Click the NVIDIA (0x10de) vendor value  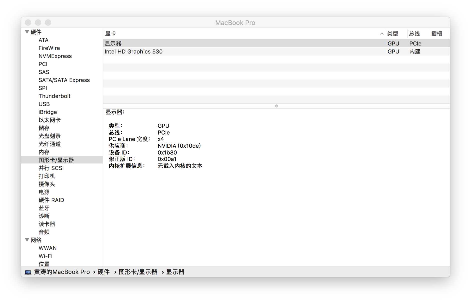[x=179, y=146]
